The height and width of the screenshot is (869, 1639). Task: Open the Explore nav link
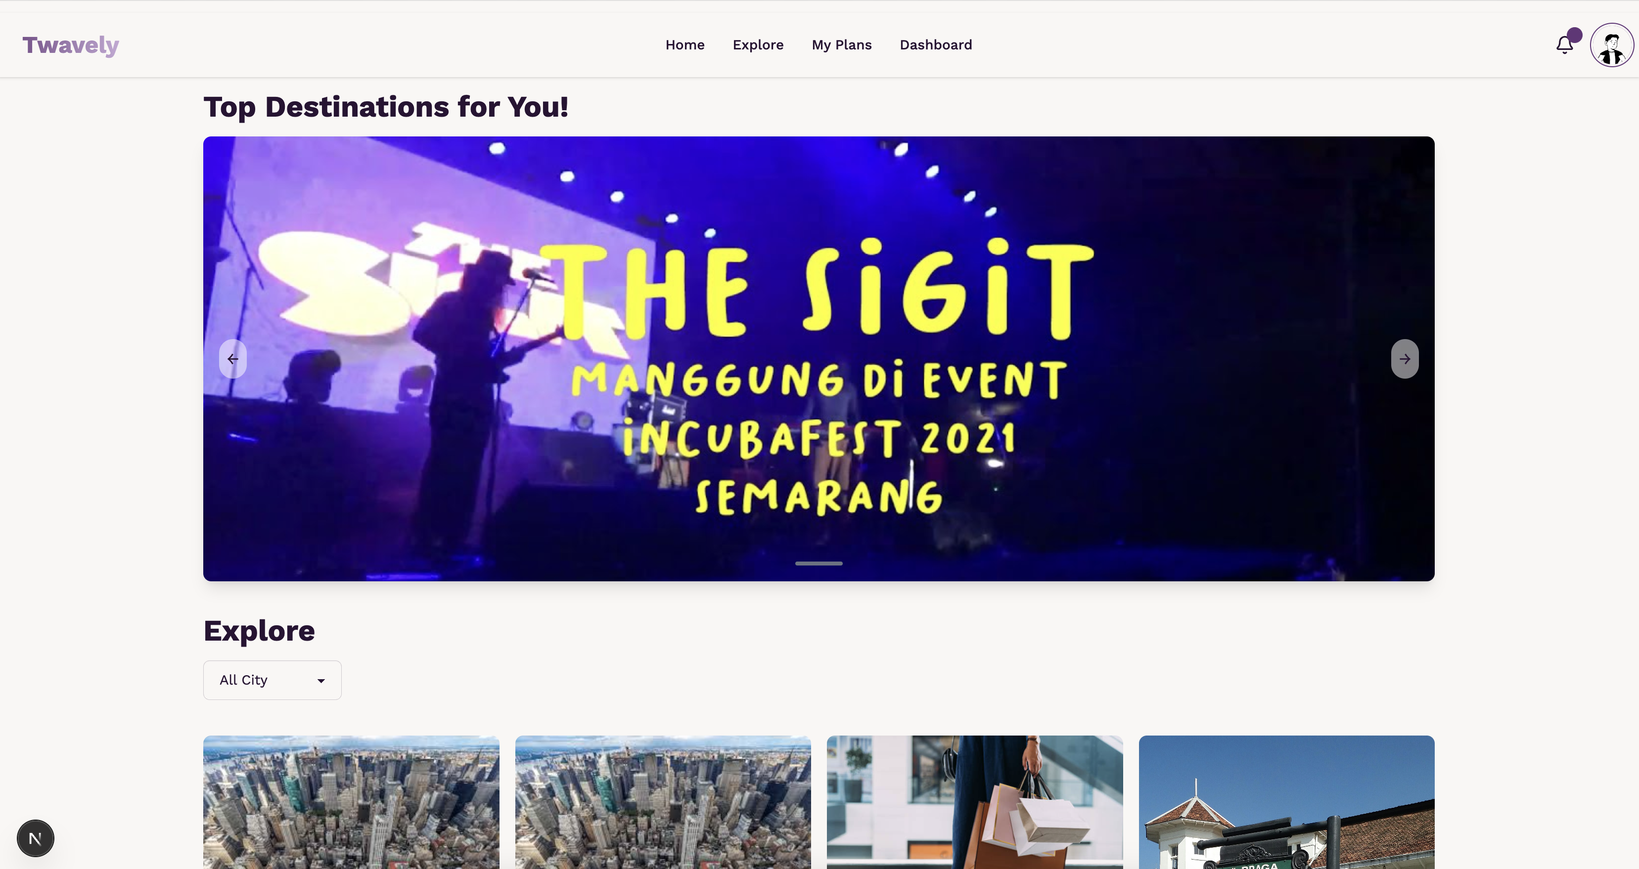coord(758,45)
